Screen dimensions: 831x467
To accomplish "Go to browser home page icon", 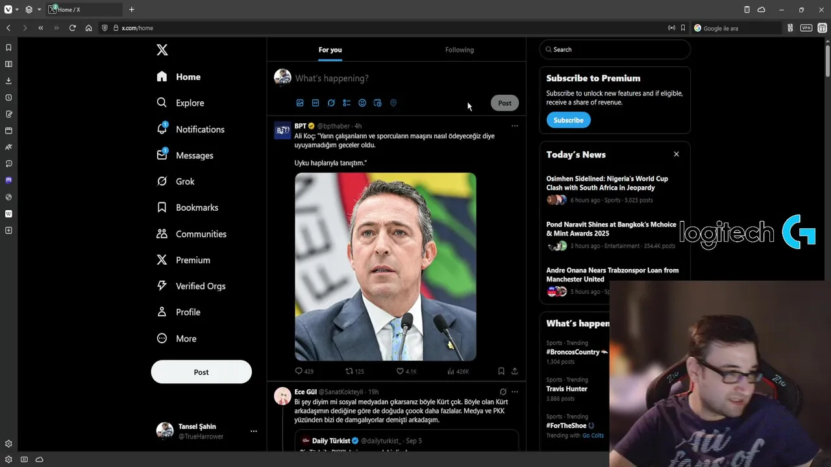I will click(x=89, y=28).
